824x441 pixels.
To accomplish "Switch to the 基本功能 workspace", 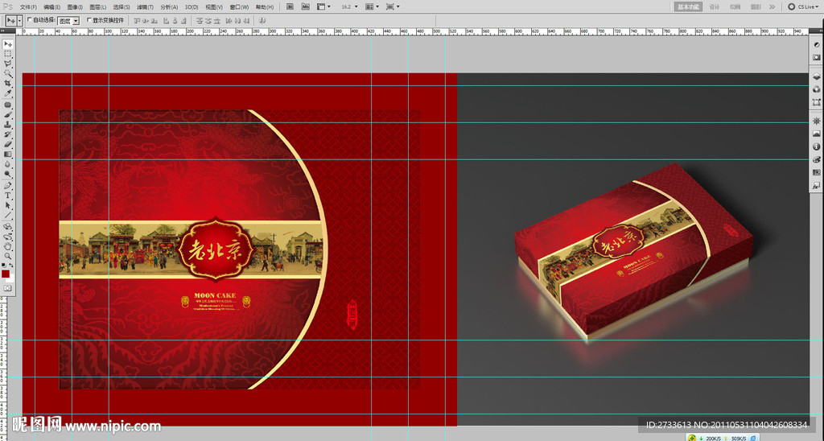I will pyautogui.click(x=688, y=6).
